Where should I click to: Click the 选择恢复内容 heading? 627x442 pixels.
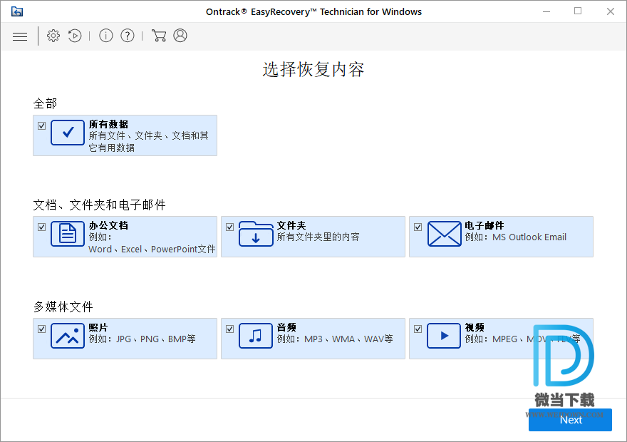313,70
